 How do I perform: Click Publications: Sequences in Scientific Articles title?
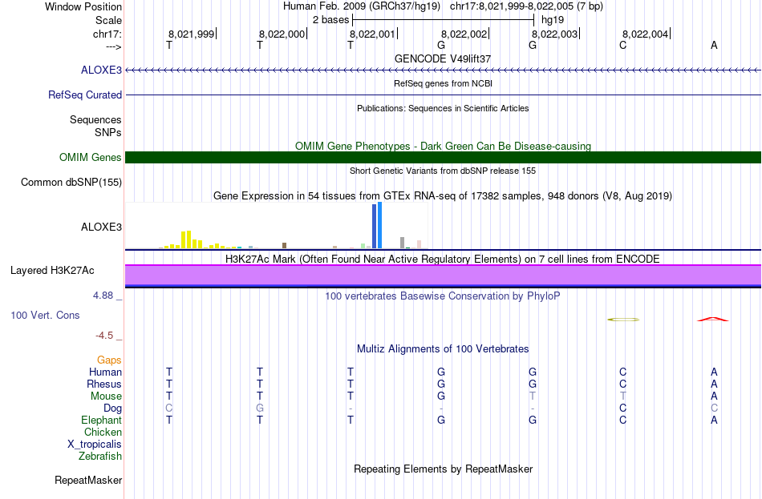443,108
